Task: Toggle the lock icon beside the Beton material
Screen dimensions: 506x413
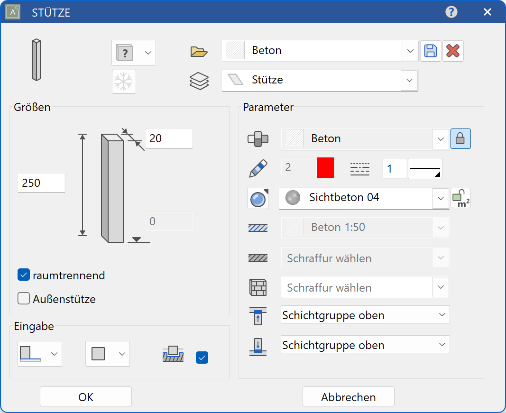Action: (x=460, y=138)
